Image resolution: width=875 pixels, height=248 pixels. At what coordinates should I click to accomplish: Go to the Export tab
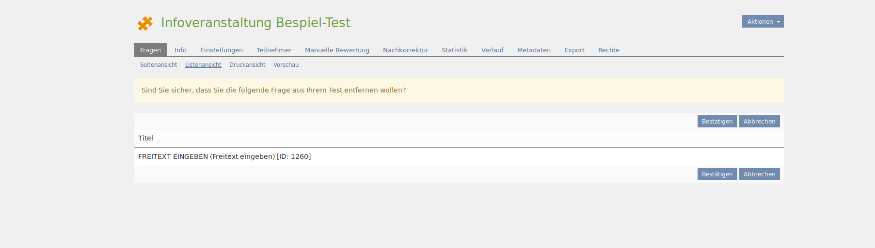pyautogui.click(x=574, y=50)
